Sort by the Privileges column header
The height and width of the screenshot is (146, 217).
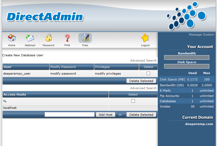click(116, 67)
